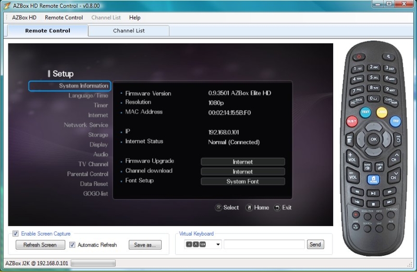This screenshot has width=417, height=272.
Task: Click the CAPS/NUM key on the remote
Action: pyautogui.click(x=390, y=101)
